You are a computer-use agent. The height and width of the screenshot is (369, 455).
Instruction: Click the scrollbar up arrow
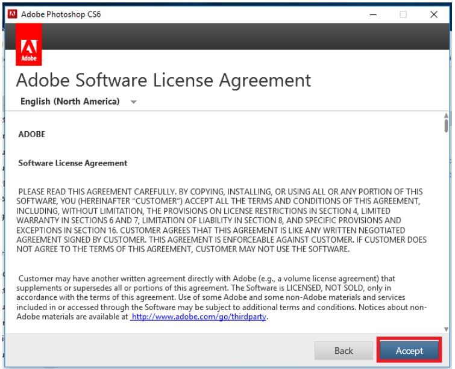446,115
